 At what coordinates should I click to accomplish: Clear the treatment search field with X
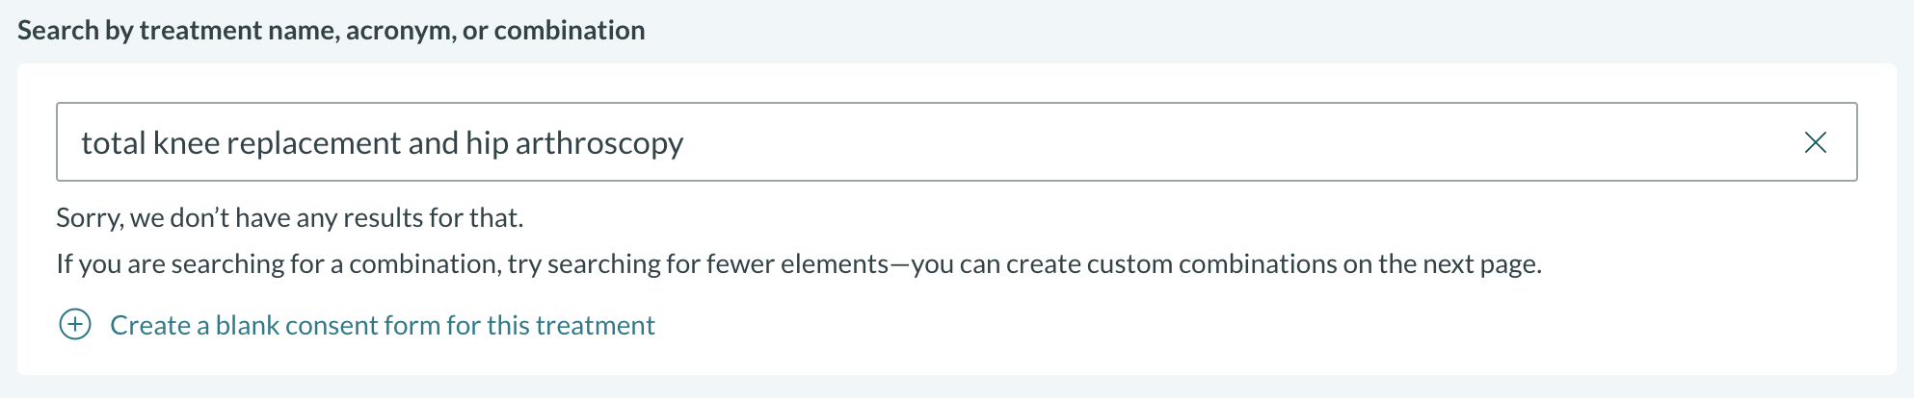[1815, 142]
